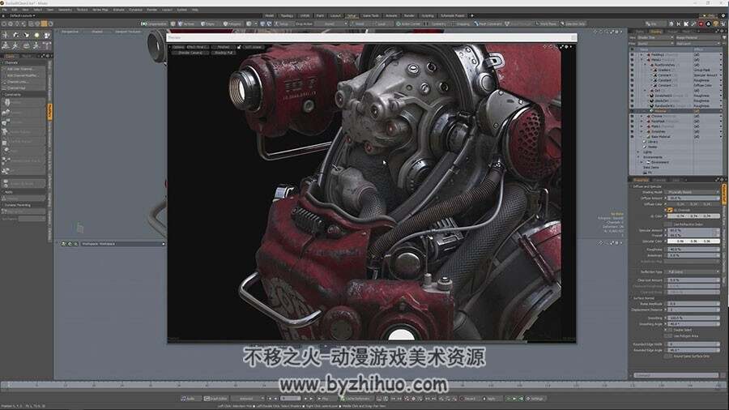Click the Smoothing Angle value field
Viewport: 729px width, 410px height.
click(x=693, y=324)
